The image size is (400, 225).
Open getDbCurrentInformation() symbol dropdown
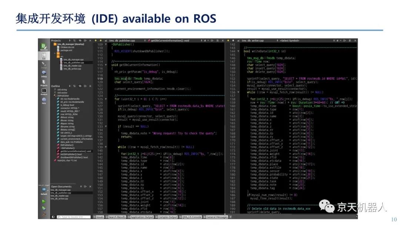coord(175,40)
